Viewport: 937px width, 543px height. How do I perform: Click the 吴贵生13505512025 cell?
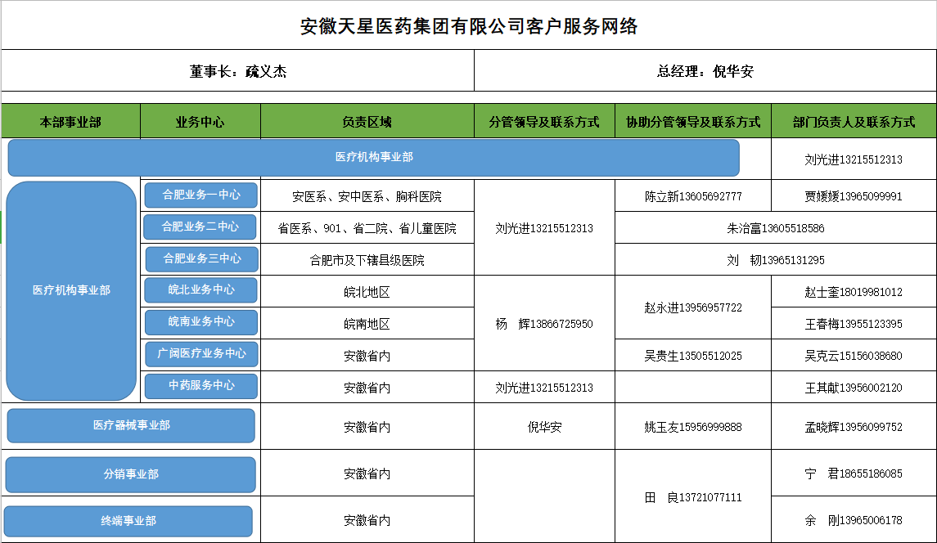pyautogui.click(x=693, y=356)
